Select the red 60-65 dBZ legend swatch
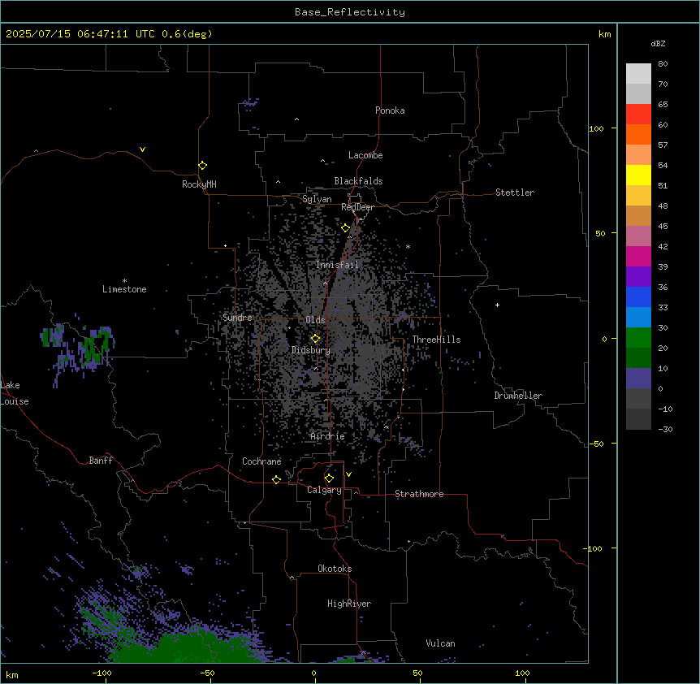 (x=638, y=115)
